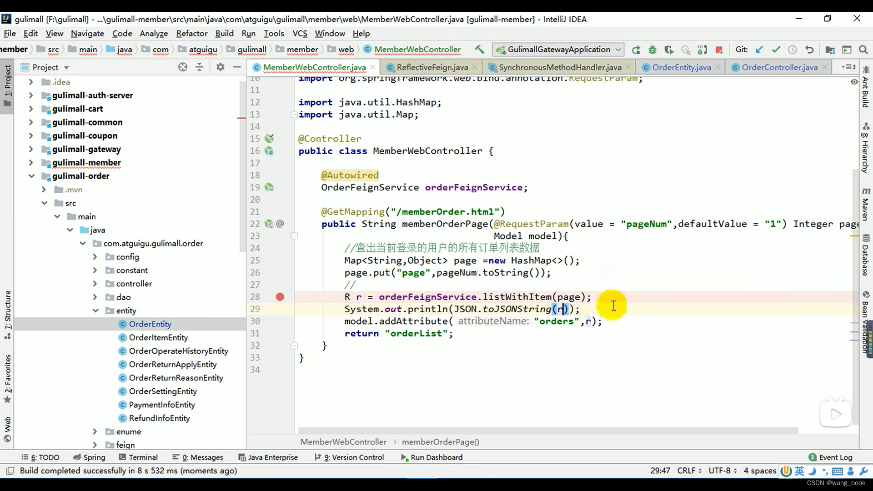Switch to OrderEntity.java tab
The height and width of the screenshot is (491, 873).
[x=681, y=67]
